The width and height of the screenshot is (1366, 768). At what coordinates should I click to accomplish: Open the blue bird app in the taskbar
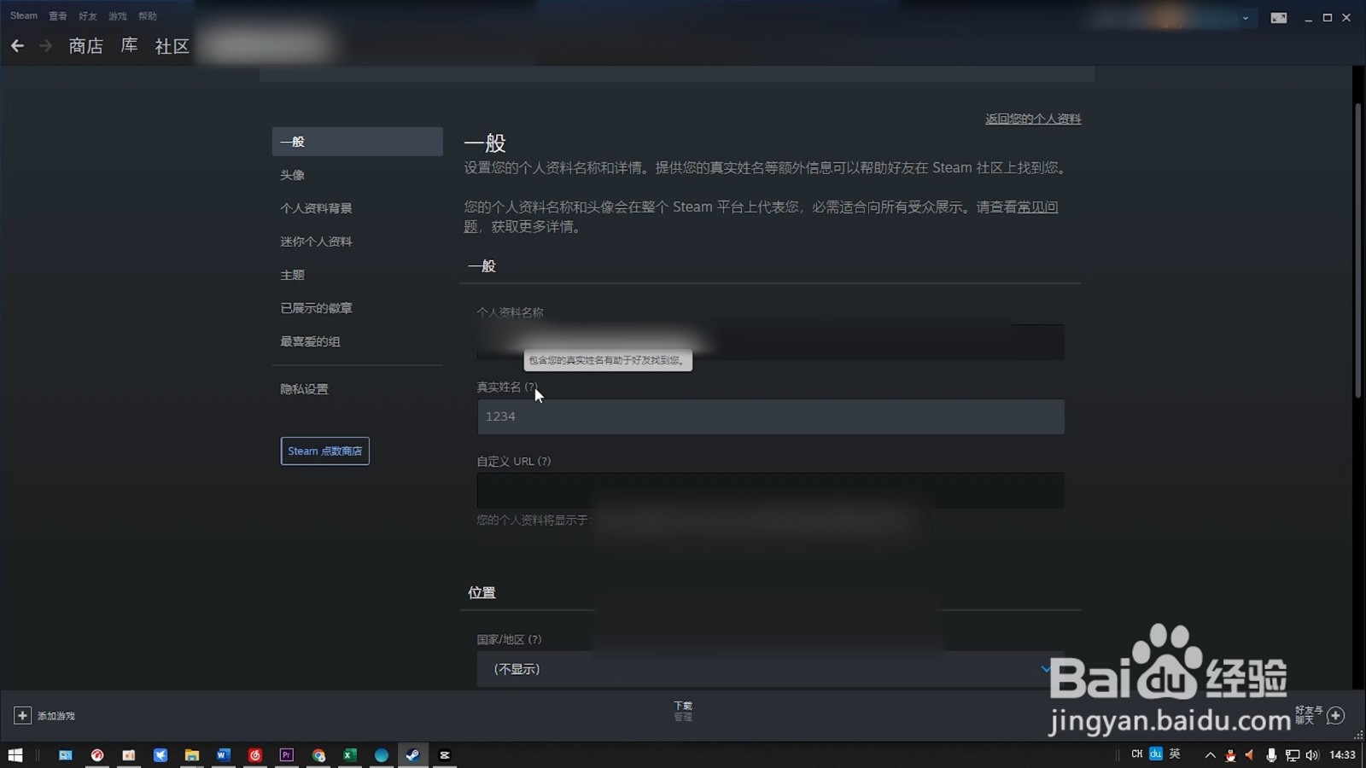160,755
